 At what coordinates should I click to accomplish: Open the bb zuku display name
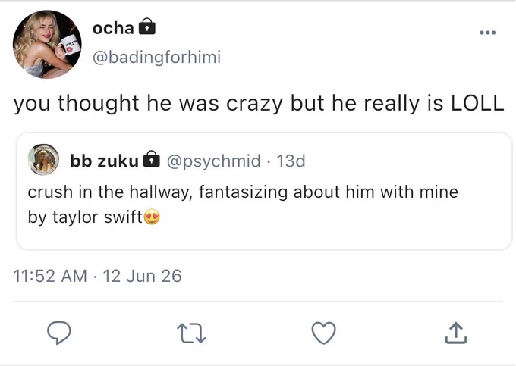[x=104, y=161]
